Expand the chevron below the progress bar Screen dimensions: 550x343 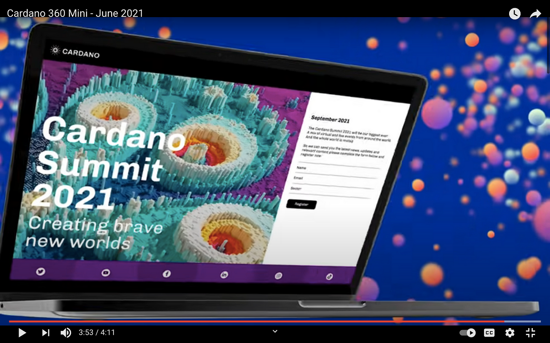(x=275, y=331)
